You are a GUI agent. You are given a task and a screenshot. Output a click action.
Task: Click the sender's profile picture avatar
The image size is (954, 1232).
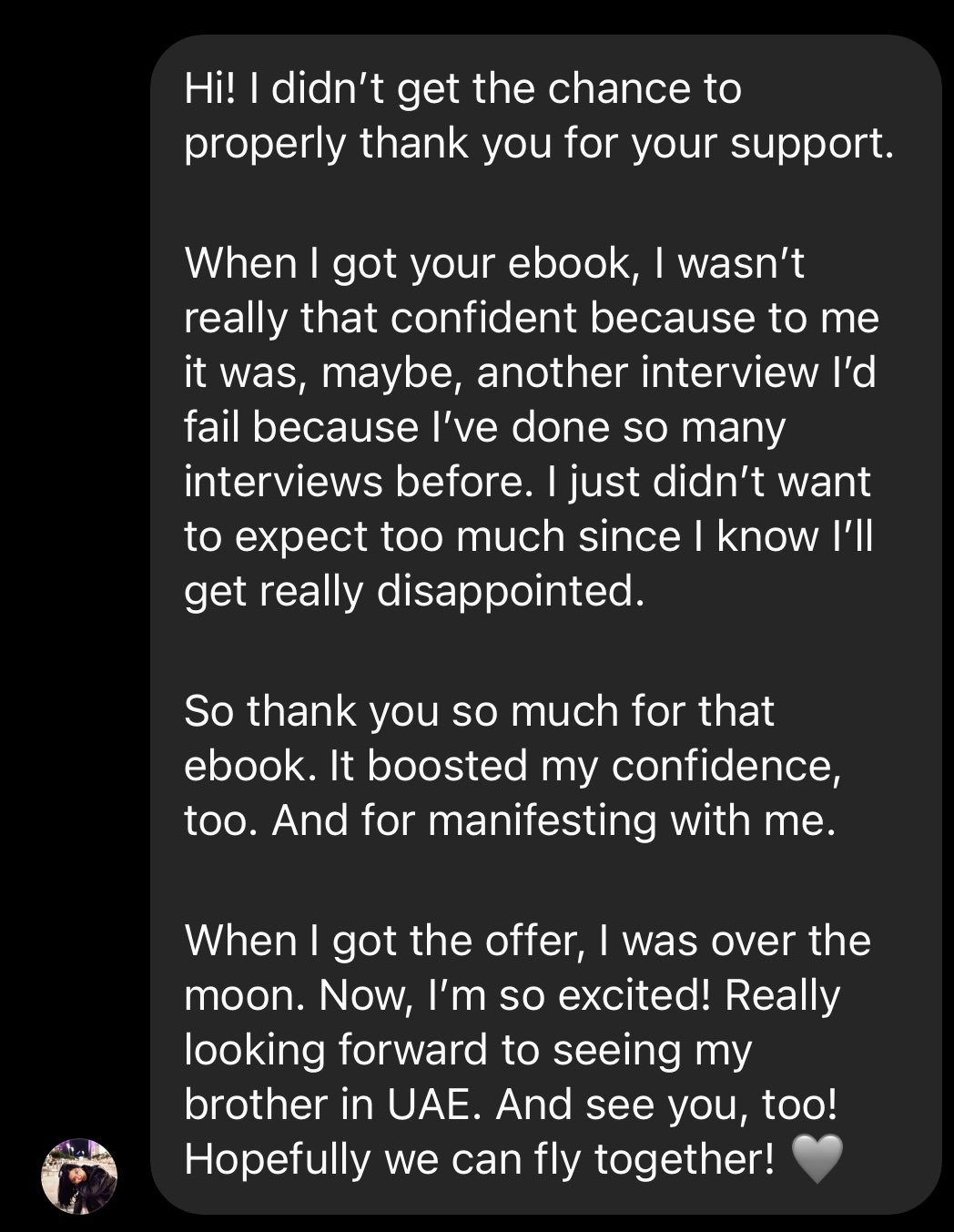[79, 1176]
